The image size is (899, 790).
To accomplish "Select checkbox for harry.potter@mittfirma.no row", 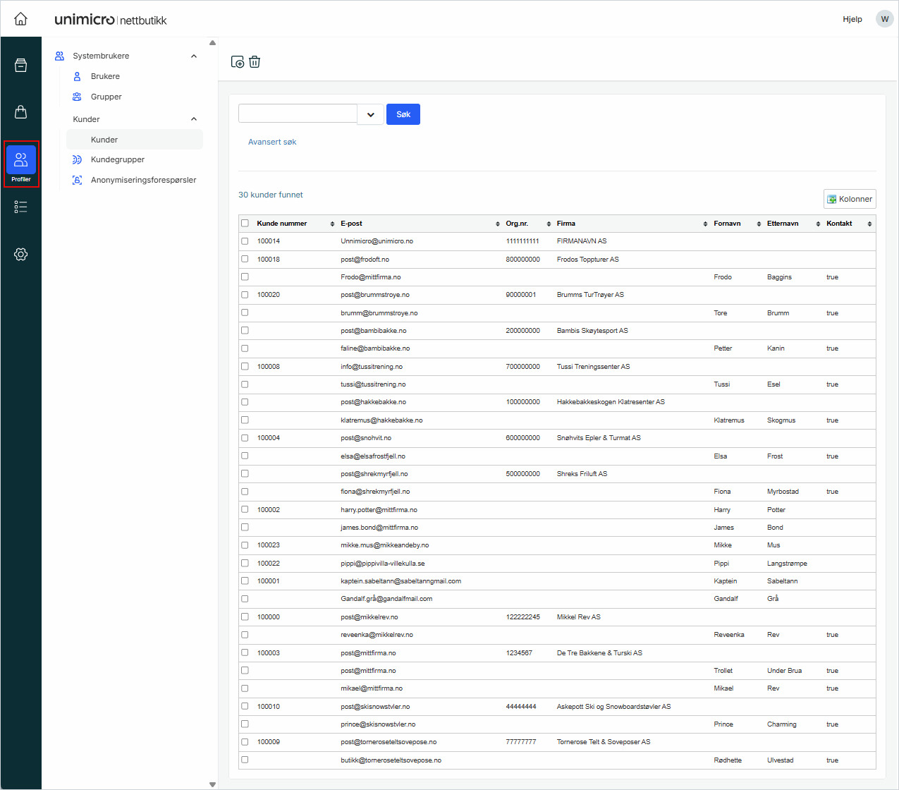I will [x=245, y=509].
